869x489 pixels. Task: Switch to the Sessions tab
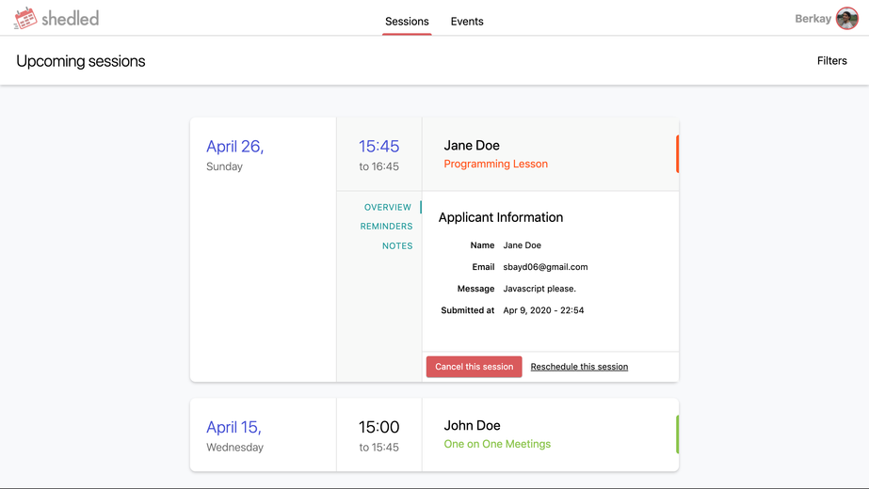tap(407, 21)
